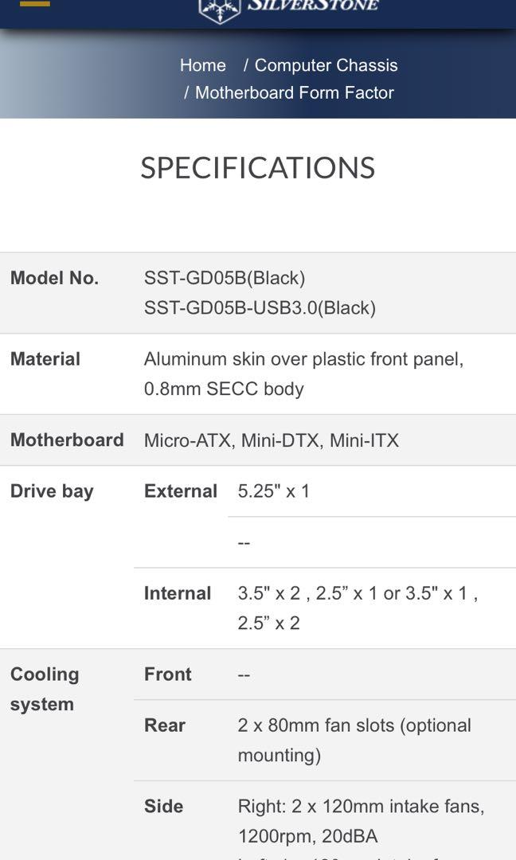The image size is (516, 860).
Task: Click the SilverStone snowflake logo
Action: (219, 8)
